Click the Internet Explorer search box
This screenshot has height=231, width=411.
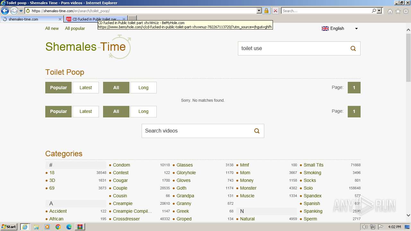[326, 11]
